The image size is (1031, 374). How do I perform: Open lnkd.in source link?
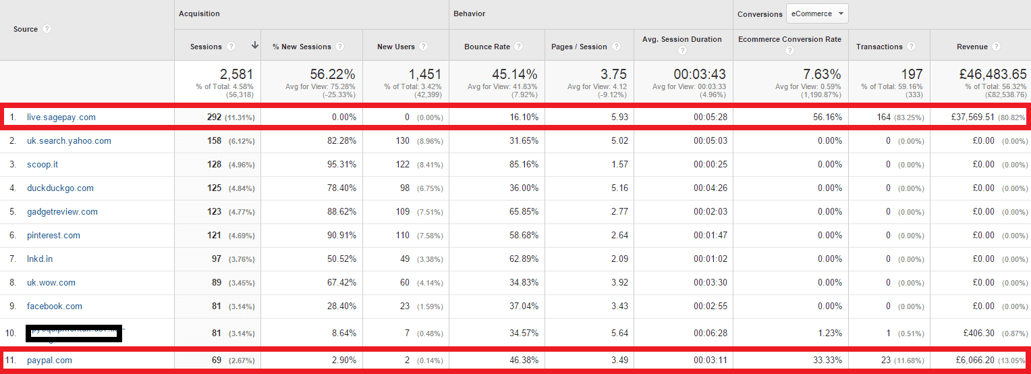point(40,259)
